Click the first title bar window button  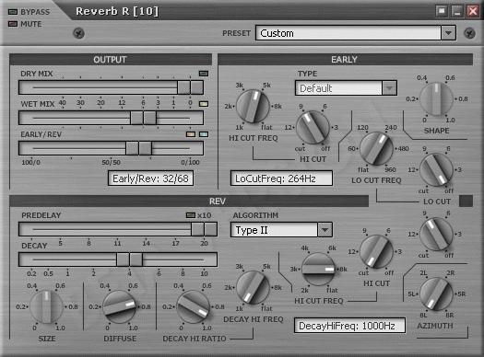point(442,11)
